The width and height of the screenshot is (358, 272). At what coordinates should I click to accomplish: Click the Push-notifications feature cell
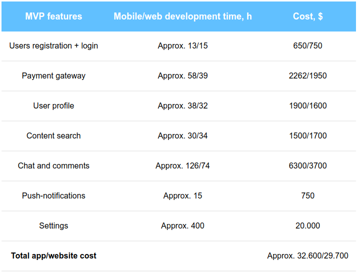(54, 195)
